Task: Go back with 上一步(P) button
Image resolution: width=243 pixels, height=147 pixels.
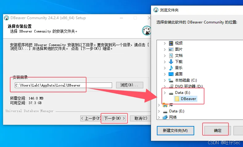Action: 91,118
